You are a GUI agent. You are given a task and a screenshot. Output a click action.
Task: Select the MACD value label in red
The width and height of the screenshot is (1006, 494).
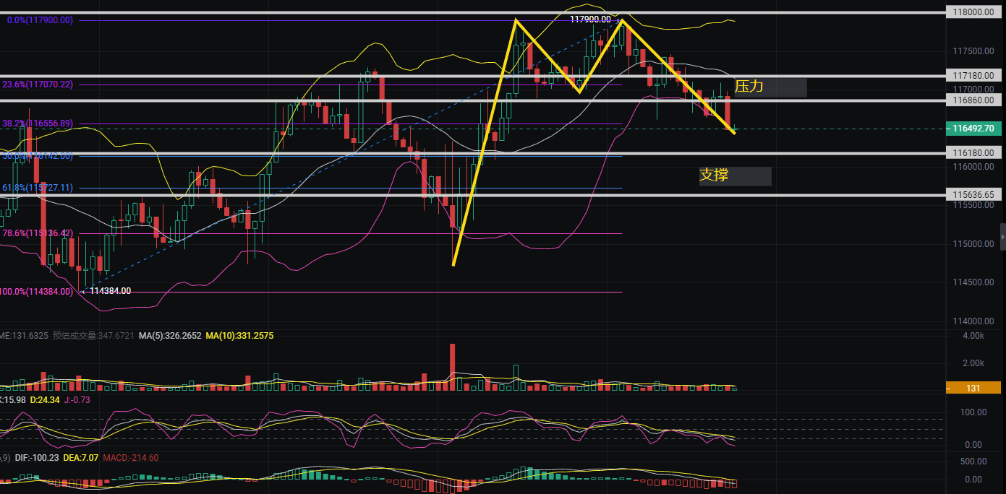point(132,457)
